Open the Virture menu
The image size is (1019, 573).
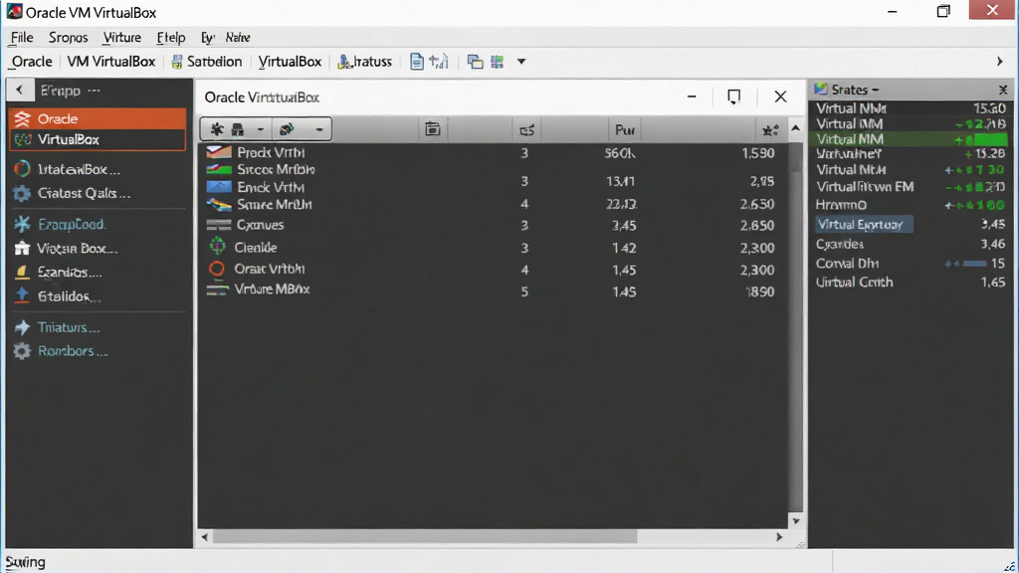coord(121,38)
